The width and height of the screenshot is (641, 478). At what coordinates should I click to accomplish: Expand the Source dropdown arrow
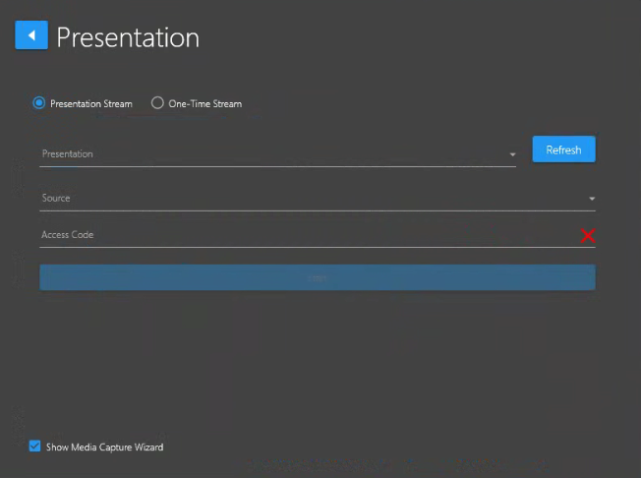[x=592, y=199]
